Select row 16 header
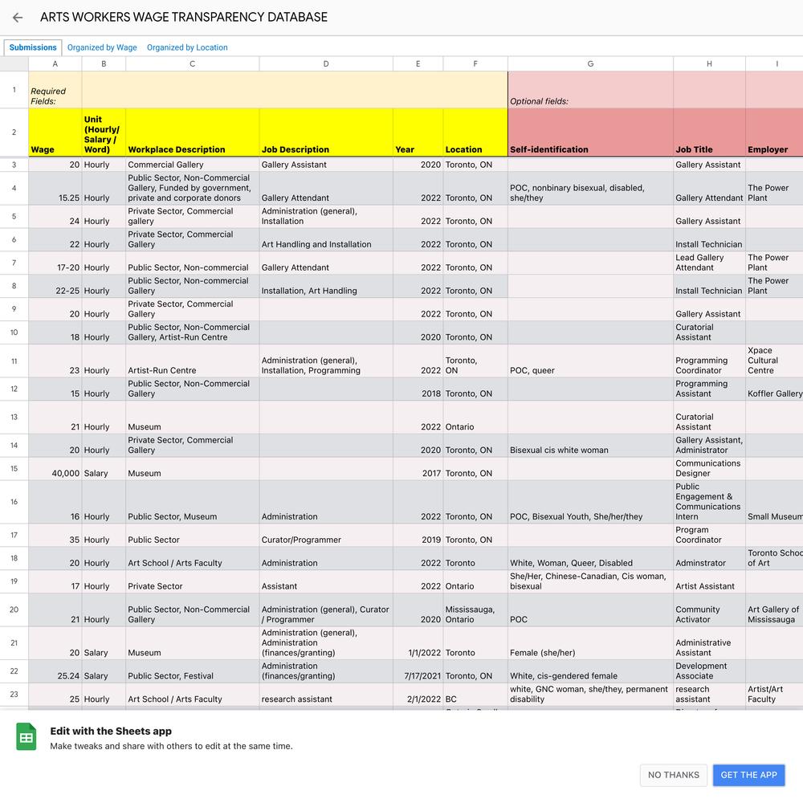803x803 pixels. pos(14,502)
